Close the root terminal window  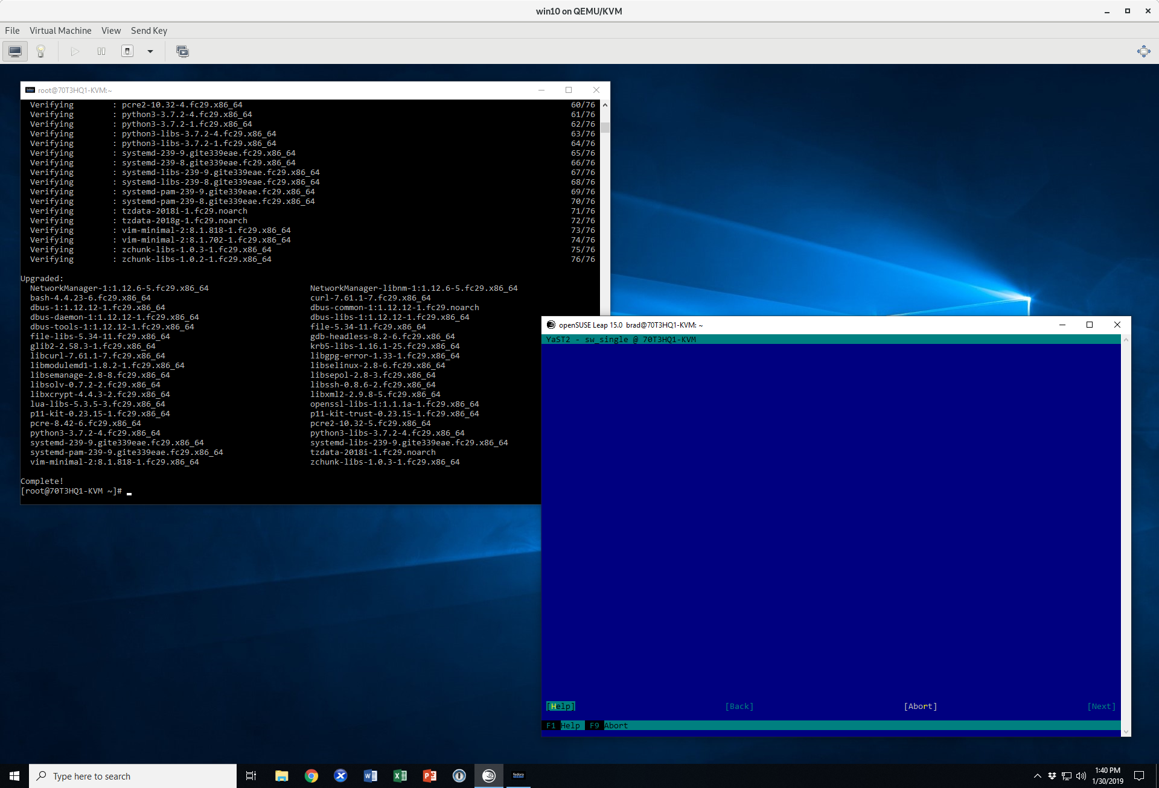(x=596, y=90)
